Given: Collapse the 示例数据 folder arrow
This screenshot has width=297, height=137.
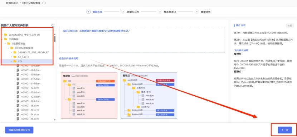Looking at the screenshot, I should pyautogui.click(x=2, y=39).
